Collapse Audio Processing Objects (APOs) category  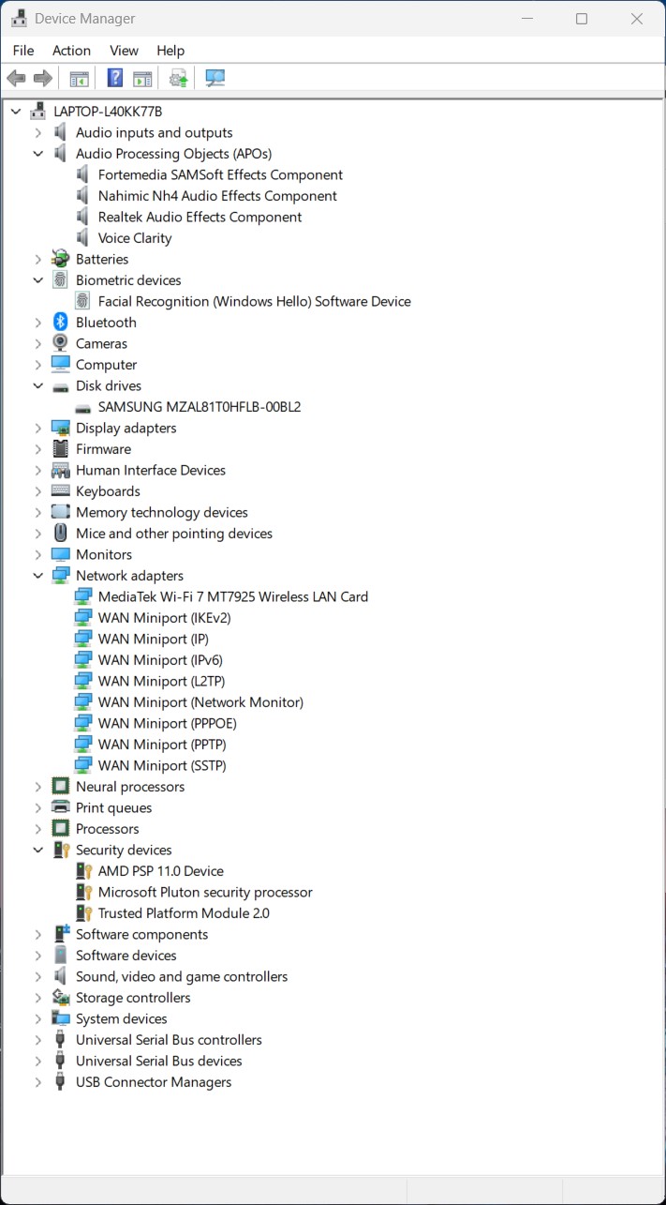coord(38,154)
